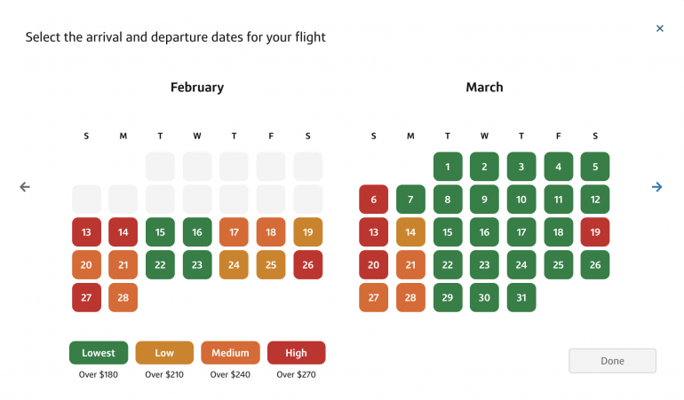Click the Lowest price legend swatch
684x400 pixels.
(99, 353)
